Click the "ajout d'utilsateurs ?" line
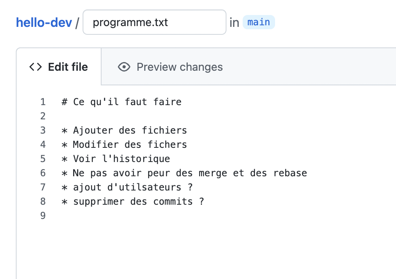This screenshot has height=279, width=396. pyautogui.click(x=132, y=187)
